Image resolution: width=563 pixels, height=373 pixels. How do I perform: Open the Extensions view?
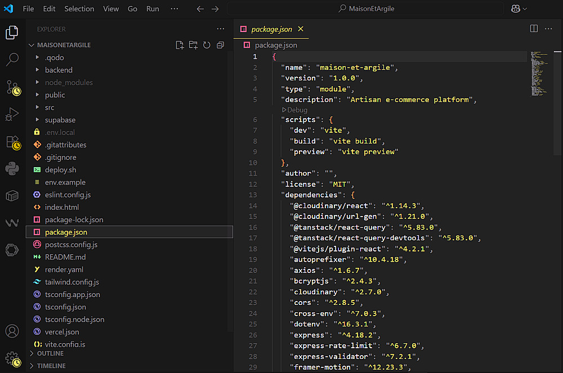[x=12, y=142]
